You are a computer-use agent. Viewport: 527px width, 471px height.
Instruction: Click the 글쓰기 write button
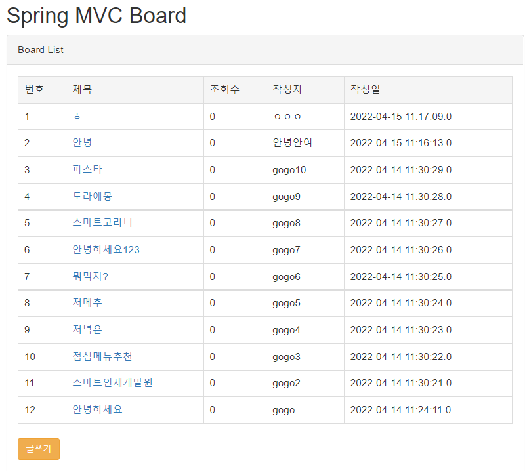39,449
